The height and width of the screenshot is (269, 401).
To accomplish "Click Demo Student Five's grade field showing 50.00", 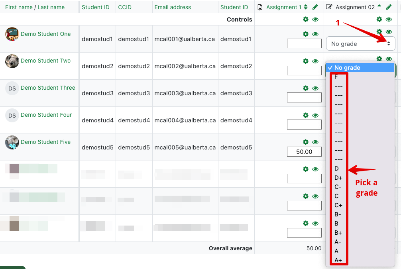I will [304, 152].
